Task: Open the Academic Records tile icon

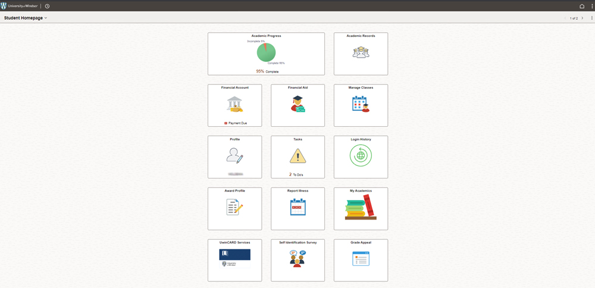Action: coord(361,53)
